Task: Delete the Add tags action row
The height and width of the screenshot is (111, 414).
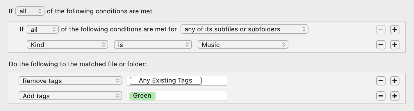Action: [x=381, y=96]
